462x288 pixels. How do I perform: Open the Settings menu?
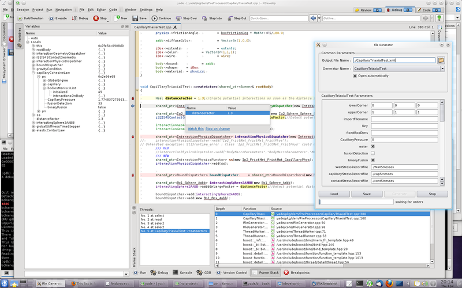click(x=146, y=10)
